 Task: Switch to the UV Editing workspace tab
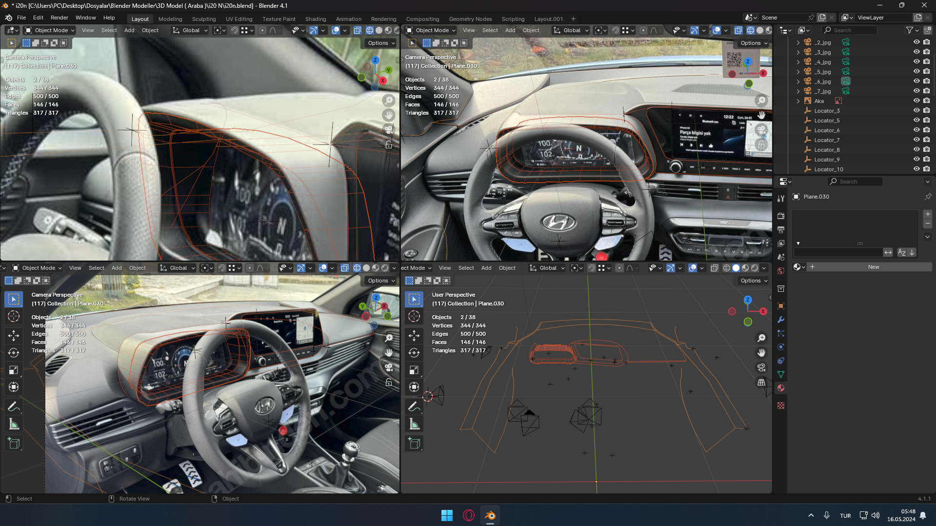[x=239, y=19]
